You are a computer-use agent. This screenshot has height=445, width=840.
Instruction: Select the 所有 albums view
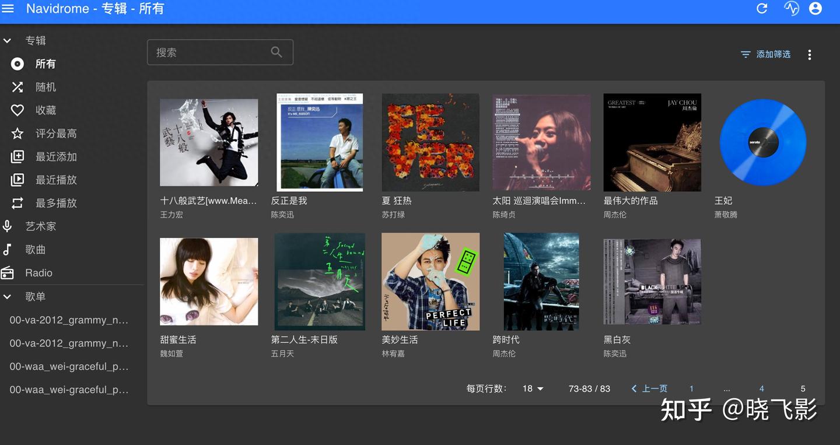pyautogui.click(x=16, y=64)
